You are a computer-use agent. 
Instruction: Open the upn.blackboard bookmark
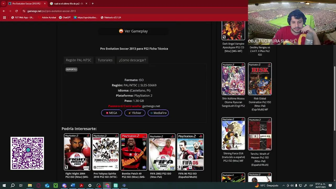(86, 18)
